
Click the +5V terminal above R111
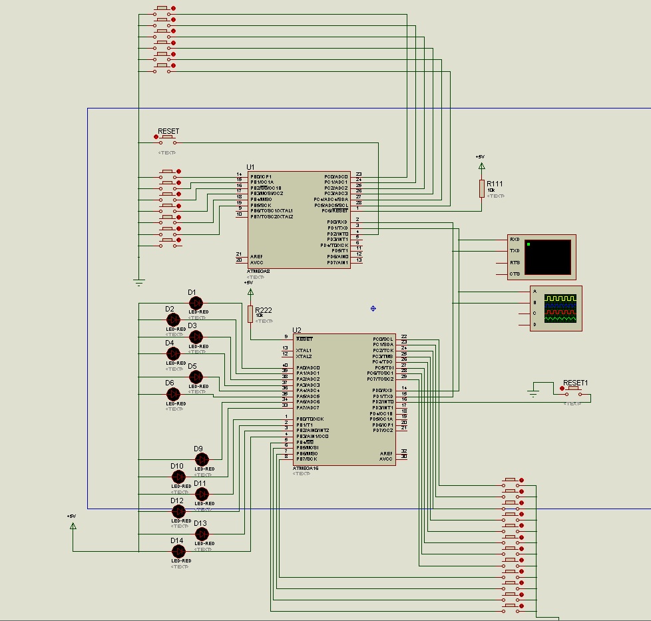(481, 164)
